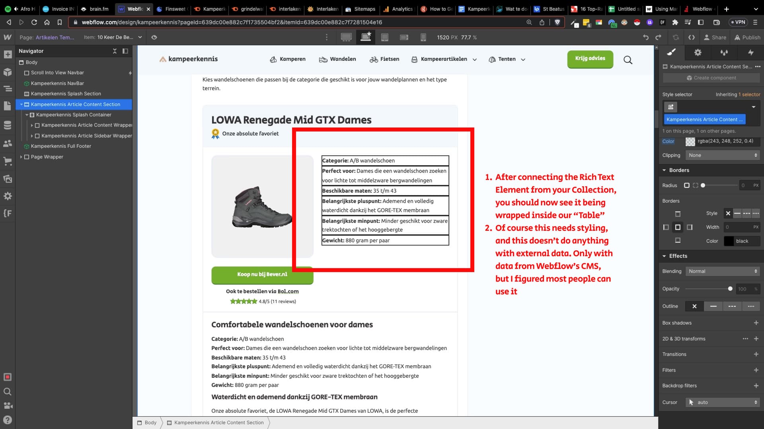The height and width of the screenshot is (429, 764).
Task: Click the Share button
Action: click(x=715, y=37)
